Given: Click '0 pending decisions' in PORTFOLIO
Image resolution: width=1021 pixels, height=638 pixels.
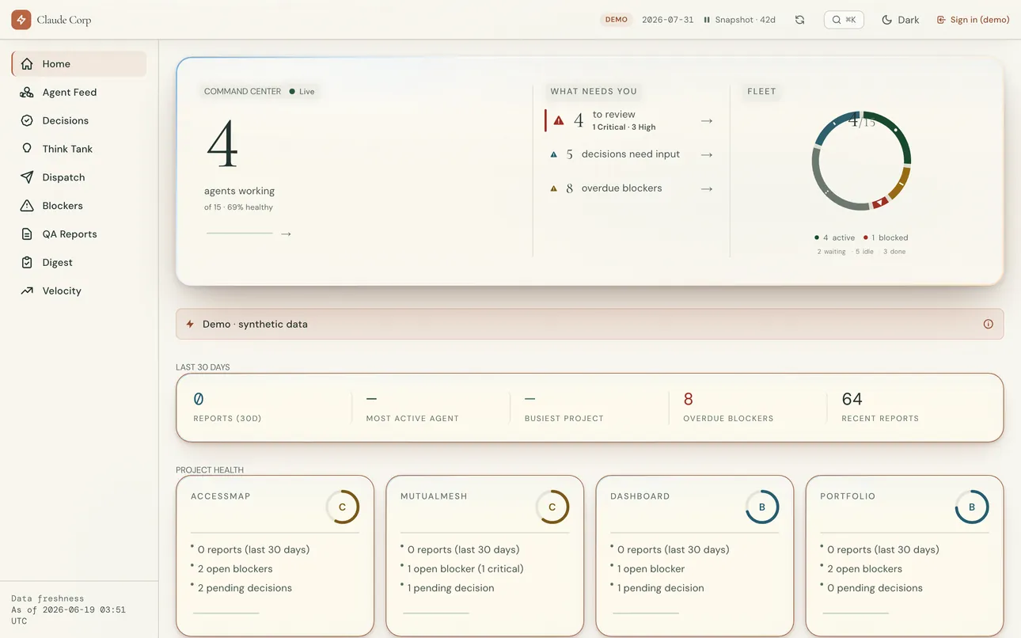Looking at the screenshot, I should [x=875, y=588].
